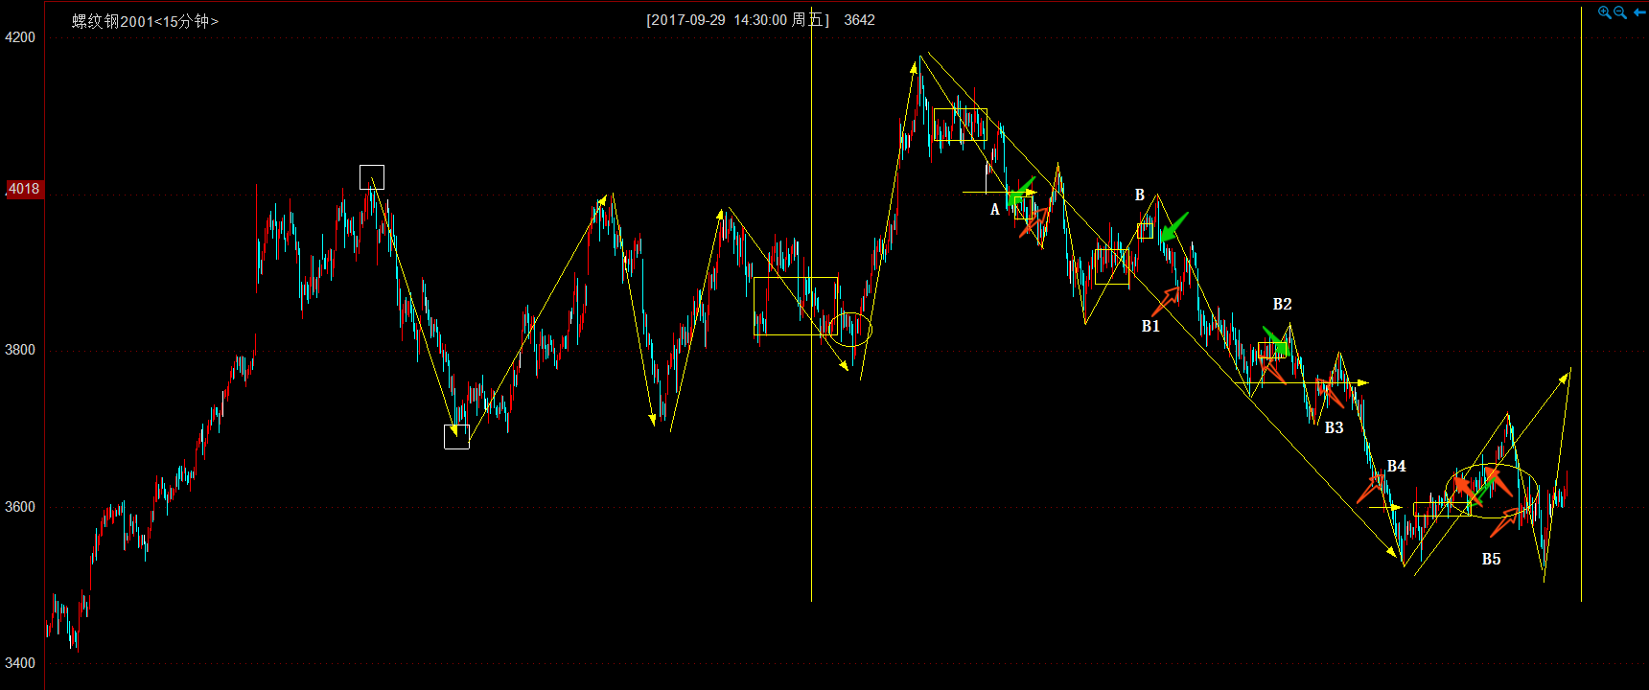This screenshot has height=690, width=1649.
Task: Click the 3642 price readout
Action: (x=859, y=20)
